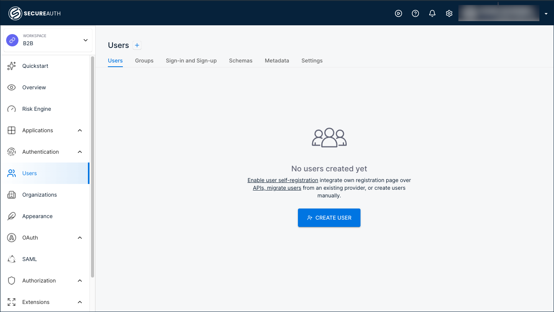Click the SecureAuth logo
The image size is (554, 312).
click(35, 13)
